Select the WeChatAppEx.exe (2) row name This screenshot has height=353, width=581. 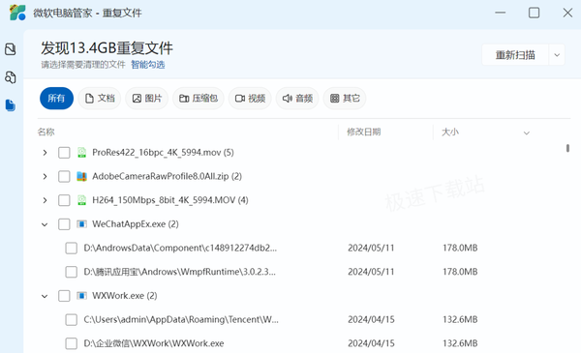[136, 223]
